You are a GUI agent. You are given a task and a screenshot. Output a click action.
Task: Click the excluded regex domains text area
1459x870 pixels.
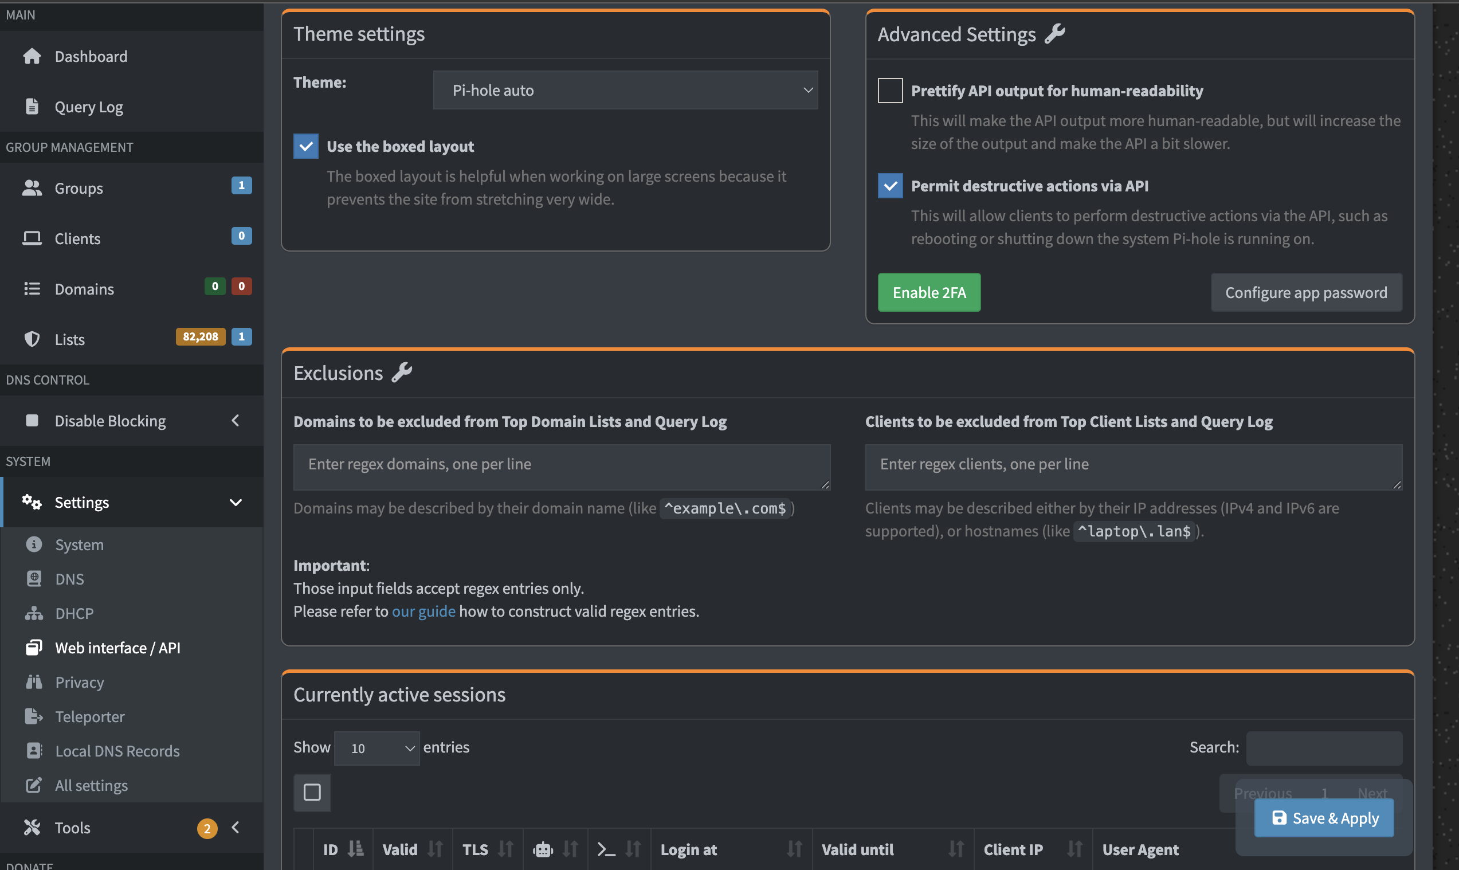click(x=562, y=467)
